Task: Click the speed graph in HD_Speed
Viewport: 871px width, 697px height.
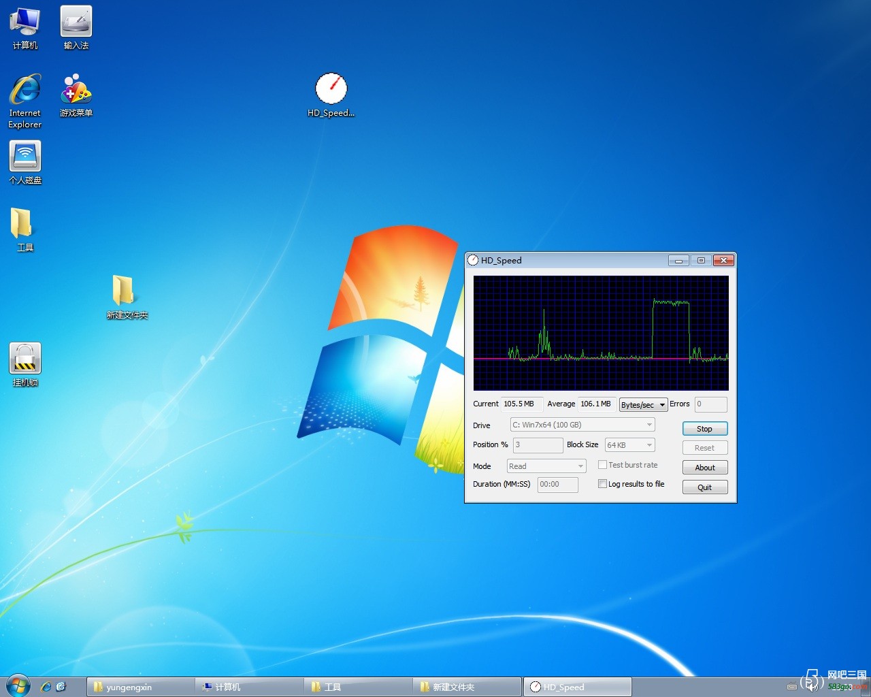Action: [x=601, y=333]
